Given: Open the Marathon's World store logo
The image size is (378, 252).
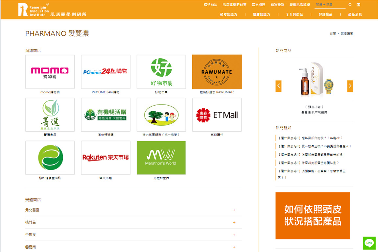Looking at the screenshot, I should (161, 158).
